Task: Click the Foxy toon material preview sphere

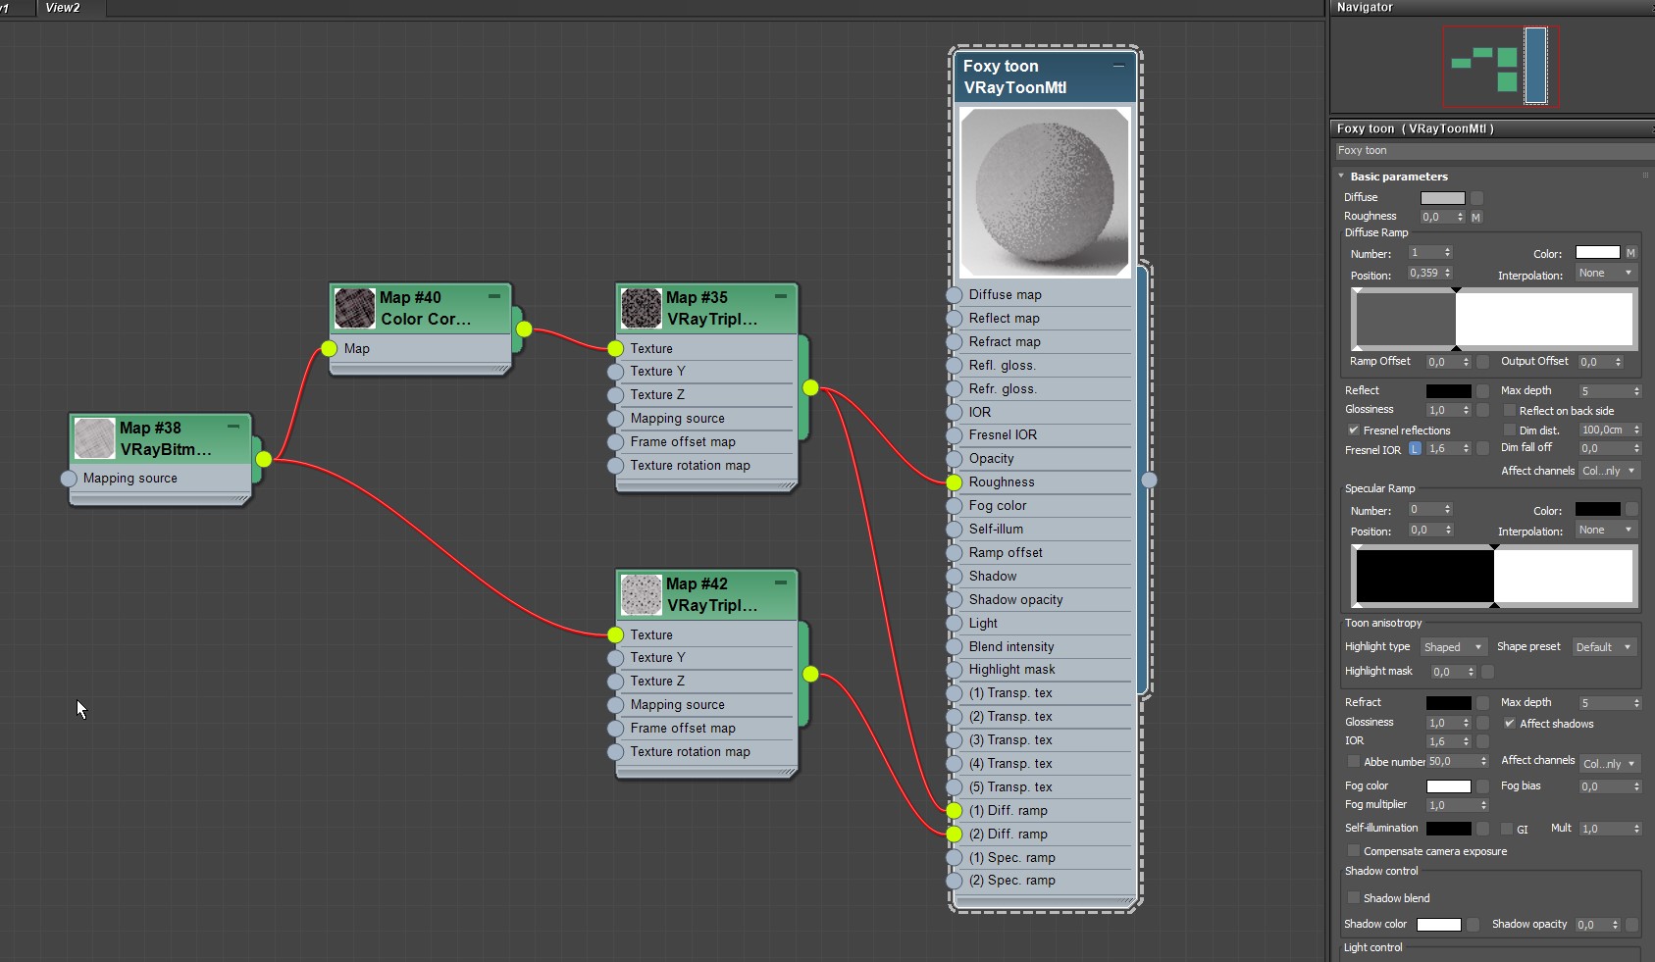Action: point(1045,192)
